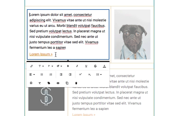Toggle strikethrough formatting
This screenshot has height=116, width=173.
95,66
